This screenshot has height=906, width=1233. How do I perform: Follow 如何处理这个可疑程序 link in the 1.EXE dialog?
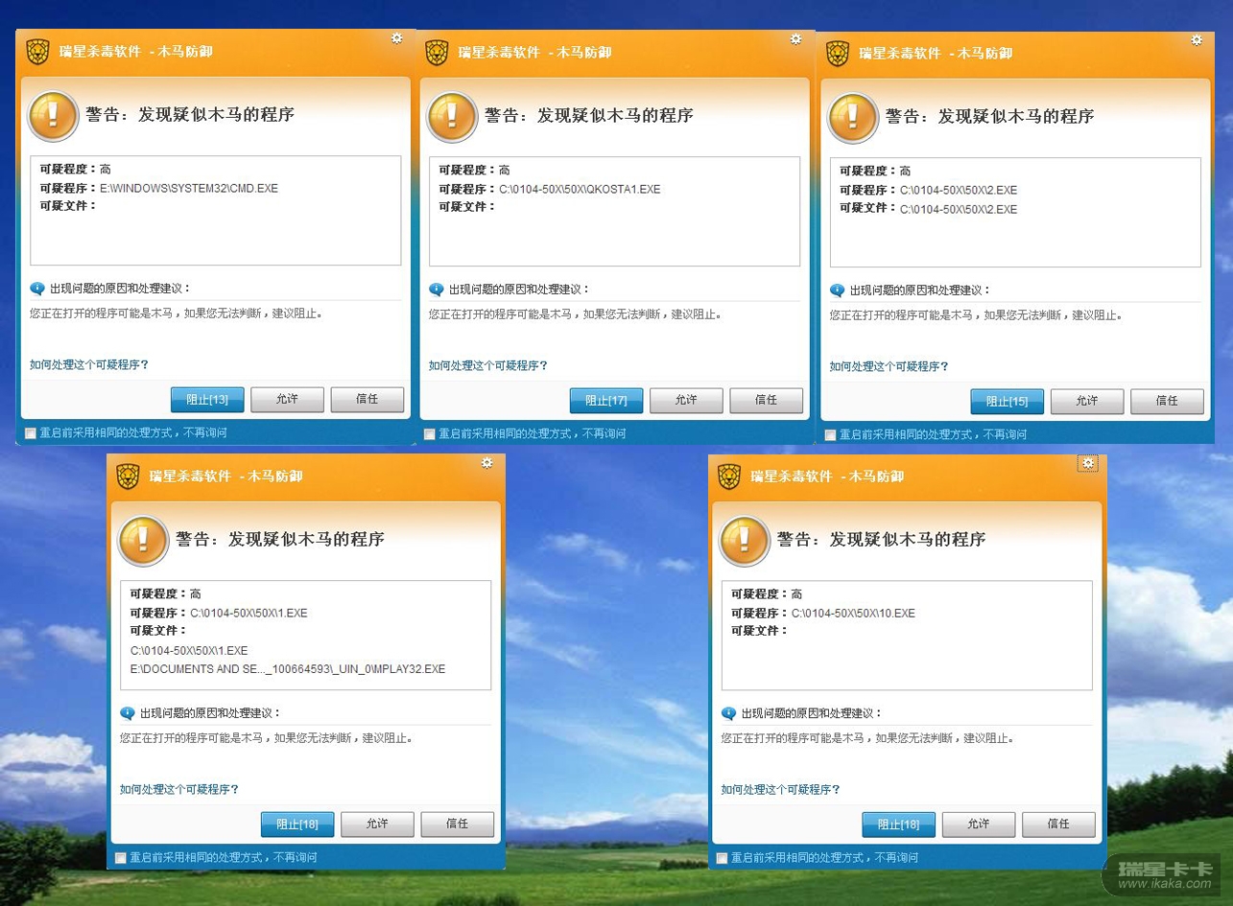[x=179, y=789]
